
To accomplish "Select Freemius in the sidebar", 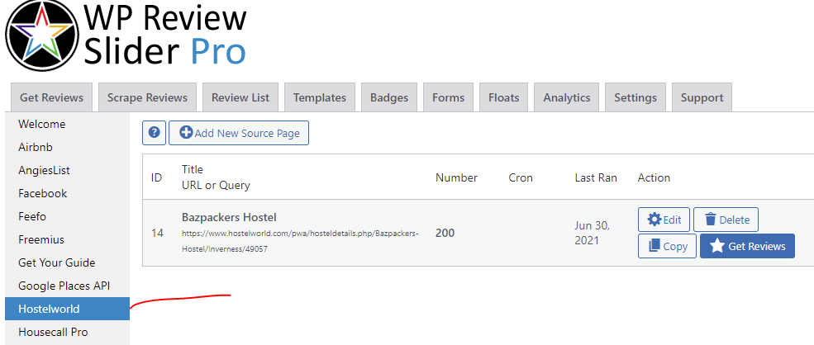I will tap(67, 239).
